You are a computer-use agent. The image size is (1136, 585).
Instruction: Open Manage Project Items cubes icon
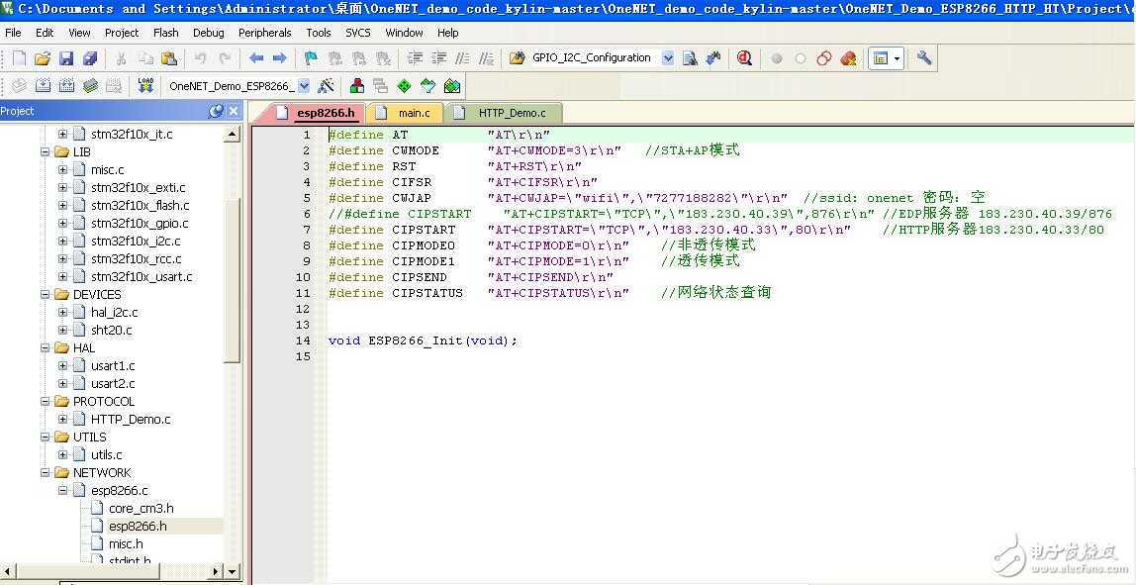(357, 86)
